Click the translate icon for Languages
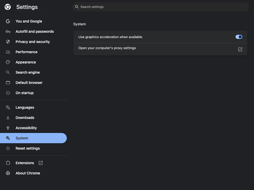 [8, 107]
